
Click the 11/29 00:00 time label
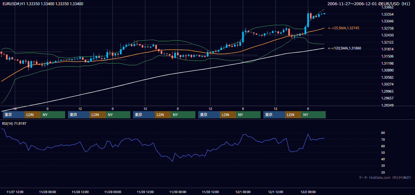(x=113, y=192)
